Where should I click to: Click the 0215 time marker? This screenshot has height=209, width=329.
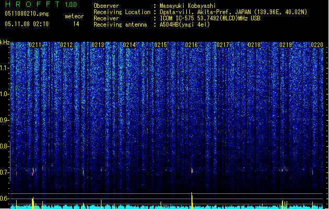pyautogui.click(x=161, y=45)
